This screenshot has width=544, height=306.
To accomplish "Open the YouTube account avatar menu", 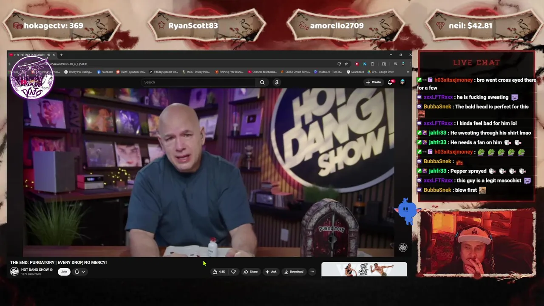I will (402, 82).
